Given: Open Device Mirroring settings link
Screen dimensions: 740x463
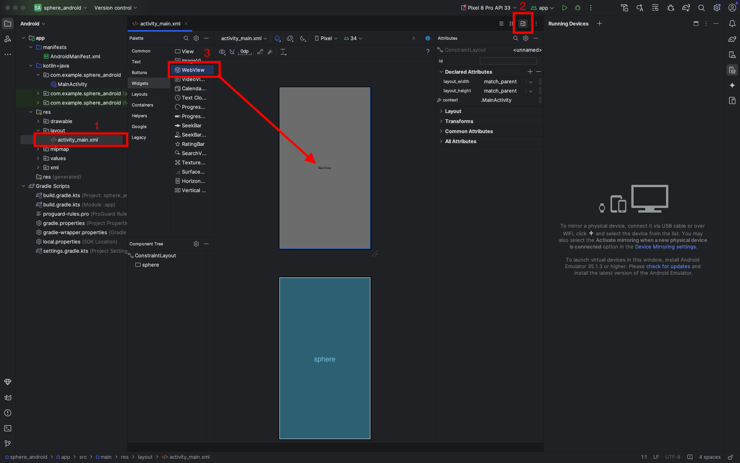Looking at the screenshot, I should click(665, 247).
